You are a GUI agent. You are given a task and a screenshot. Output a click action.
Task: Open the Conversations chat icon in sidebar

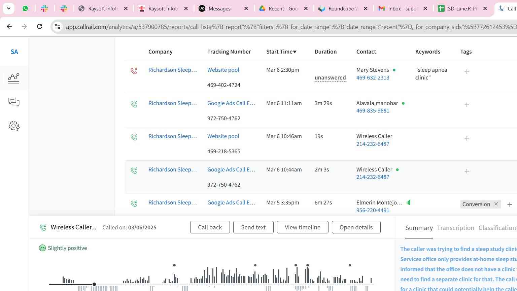point(14,102)
